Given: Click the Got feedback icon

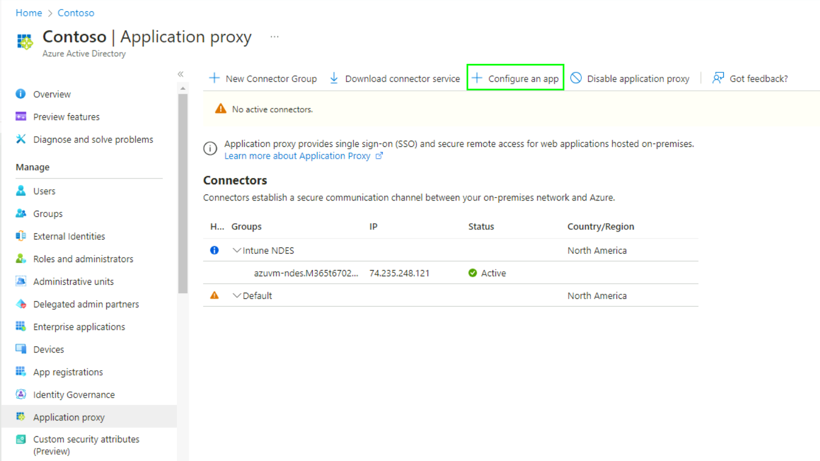Looking at the screenshot, I should (718, 79).
